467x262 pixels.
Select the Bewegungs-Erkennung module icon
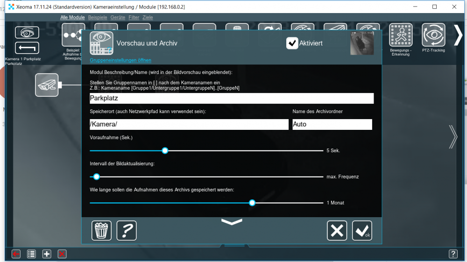pos(401,35)
